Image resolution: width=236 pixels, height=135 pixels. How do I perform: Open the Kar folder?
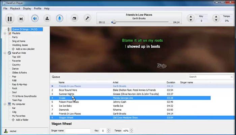(x=14, y=108)
